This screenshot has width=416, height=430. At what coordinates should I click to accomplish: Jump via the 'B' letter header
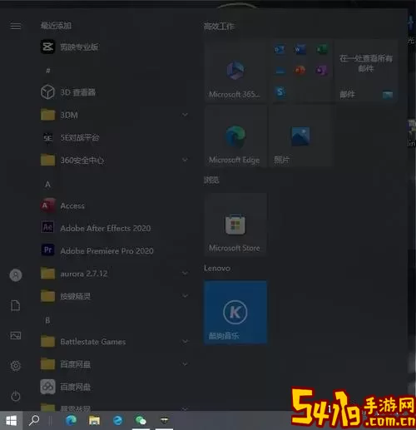(47, 320)
